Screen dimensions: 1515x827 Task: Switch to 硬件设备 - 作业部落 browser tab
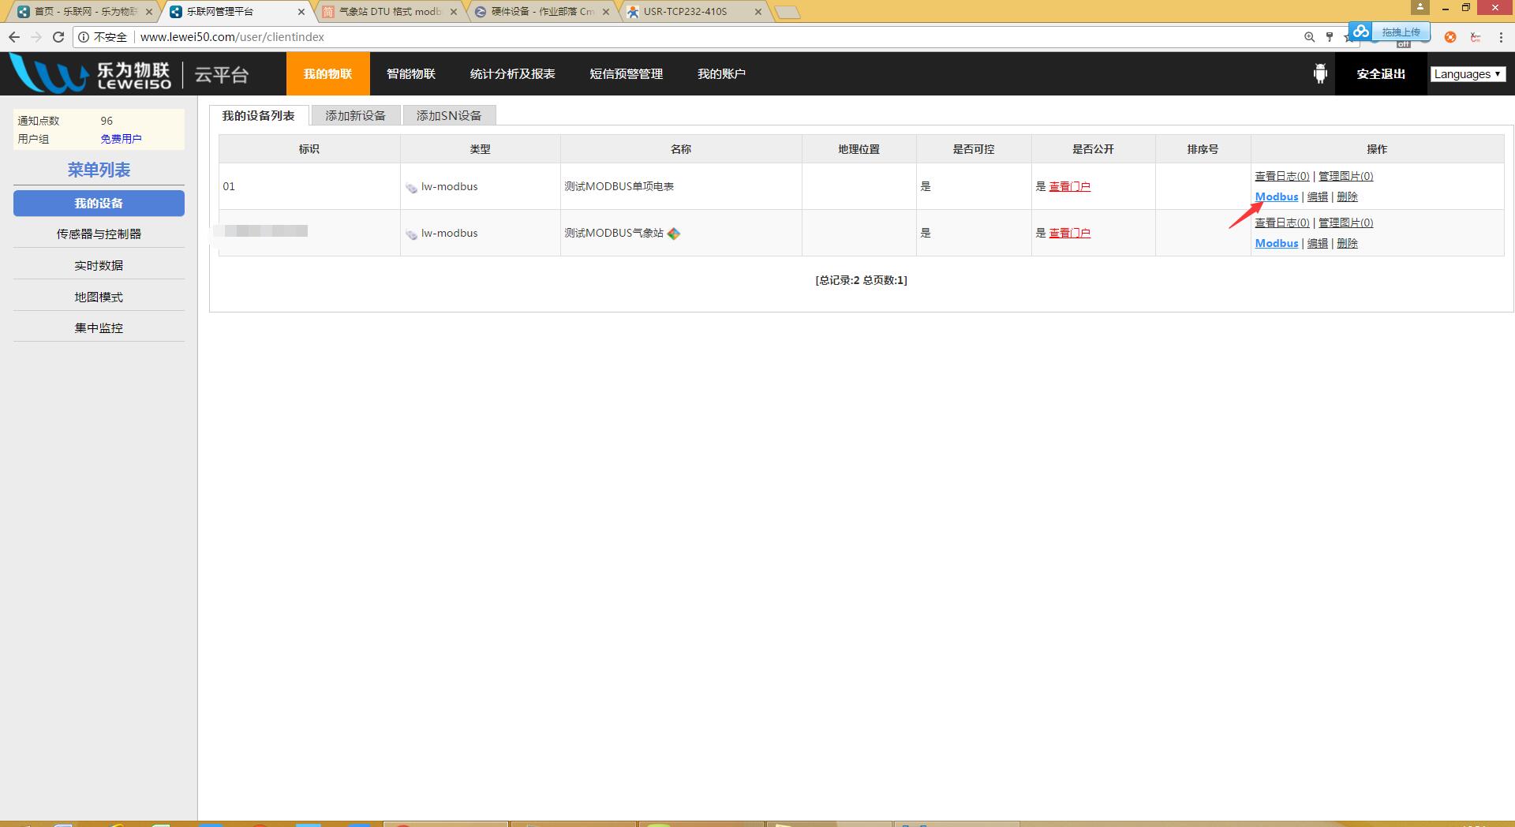543,12
